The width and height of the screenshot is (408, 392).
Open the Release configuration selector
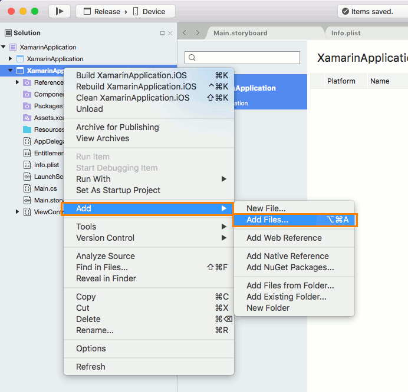[102, 11]
